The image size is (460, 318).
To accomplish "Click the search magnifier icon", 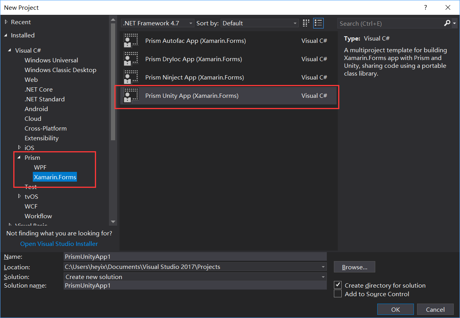I will tap(447, 23).
